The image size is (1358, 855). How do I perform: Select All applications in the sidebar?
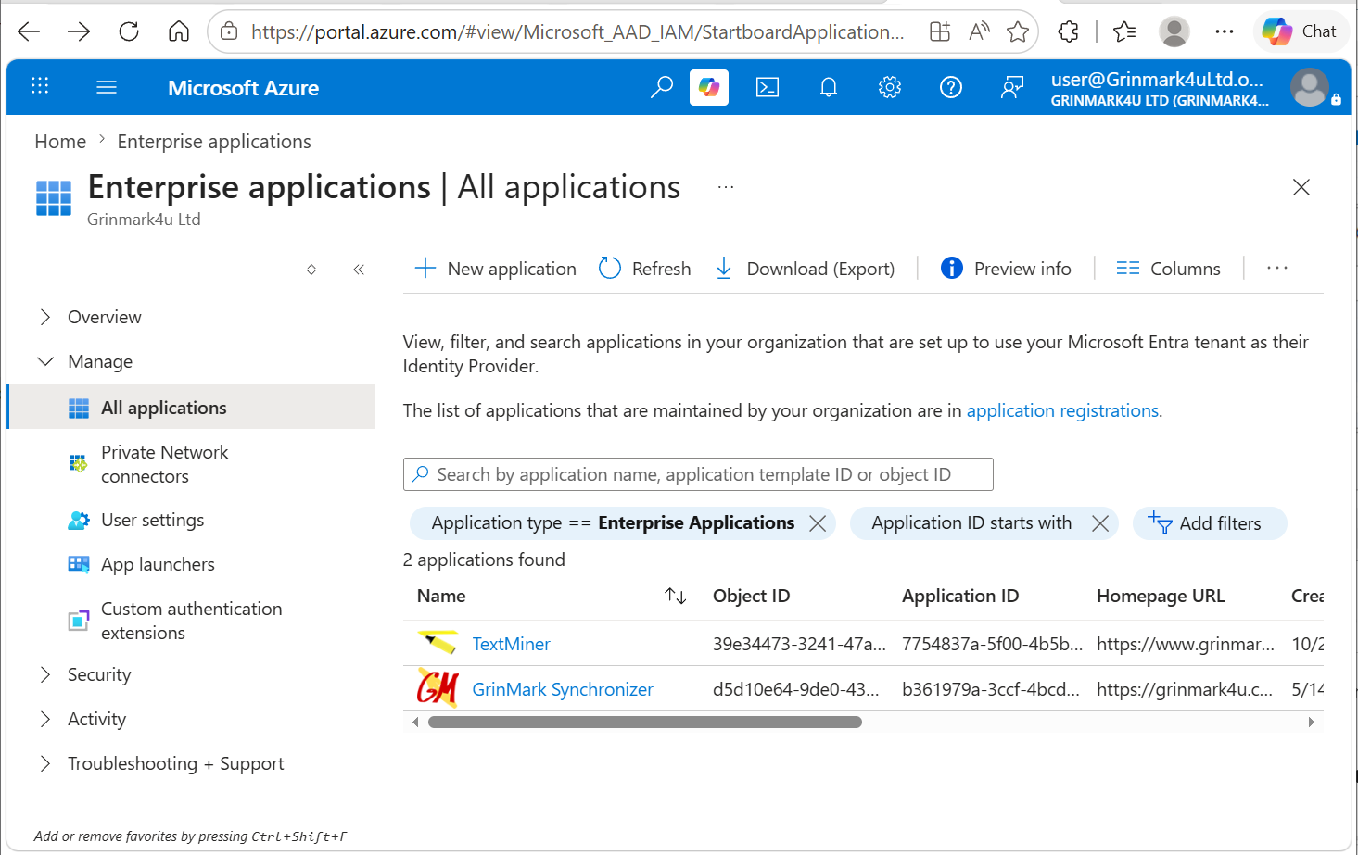click(192, 408)
